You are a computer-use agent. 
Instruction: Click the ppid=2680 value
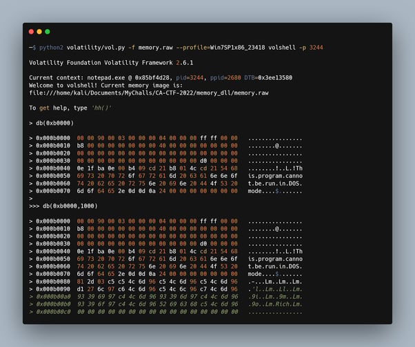[x=225, y=78]
